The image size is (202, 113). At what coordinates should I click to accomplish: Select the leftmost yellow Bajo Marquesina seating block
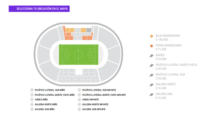pyautogui.click(x=68, y=30)
